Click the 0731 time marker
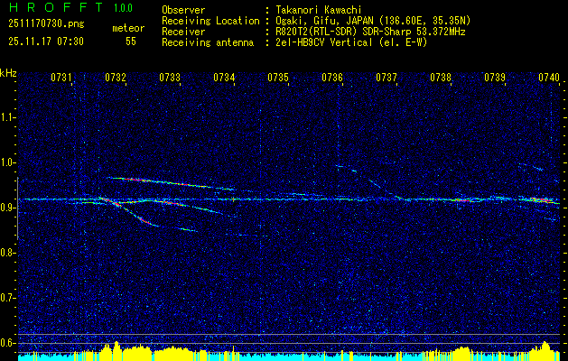Screen dimensions: 568x361 [x=61, y=78]
